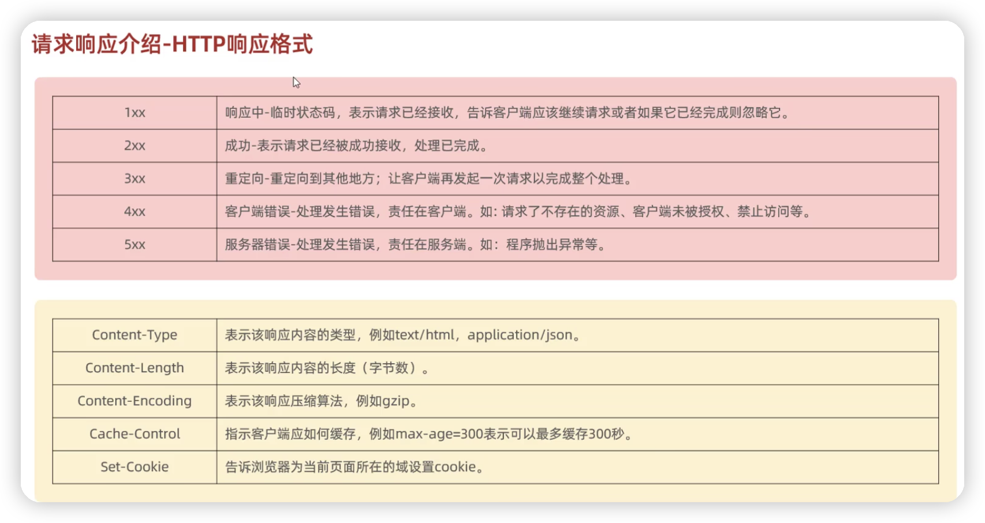
Task: Click the description starting 响应中-临时状态码
Action: coord(508,113)
